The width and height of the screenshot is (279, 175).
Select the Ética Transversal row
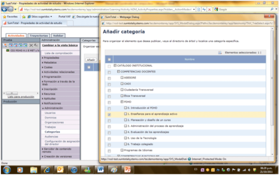tap(186, 96)
